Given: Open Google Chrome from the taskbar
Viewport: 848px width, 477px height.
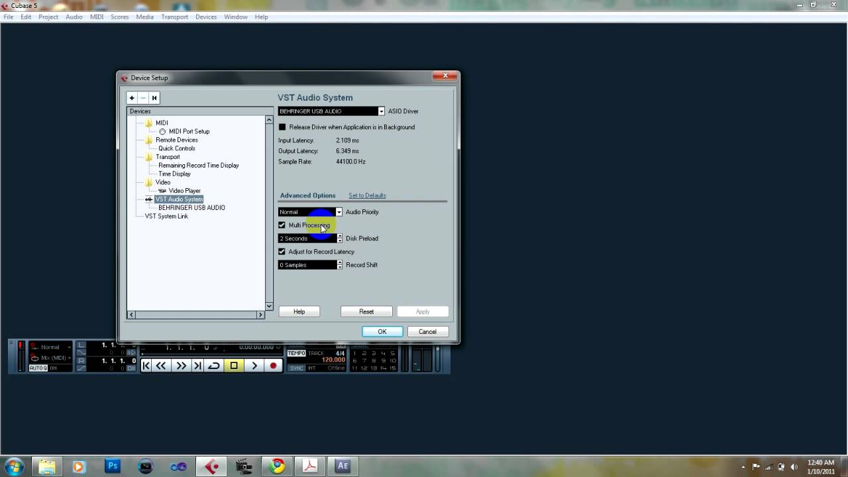Looking at the screenshot, I should 277,466.
